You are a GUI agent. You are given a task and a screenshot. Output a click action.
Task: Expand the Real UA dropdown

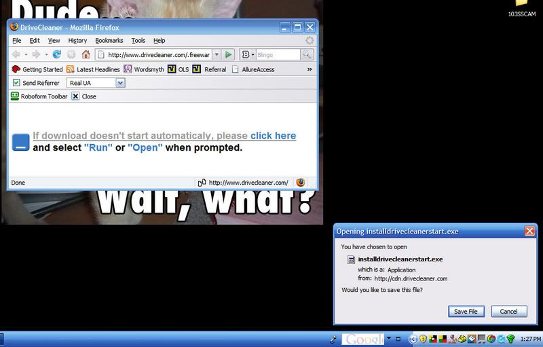point(120,83)
